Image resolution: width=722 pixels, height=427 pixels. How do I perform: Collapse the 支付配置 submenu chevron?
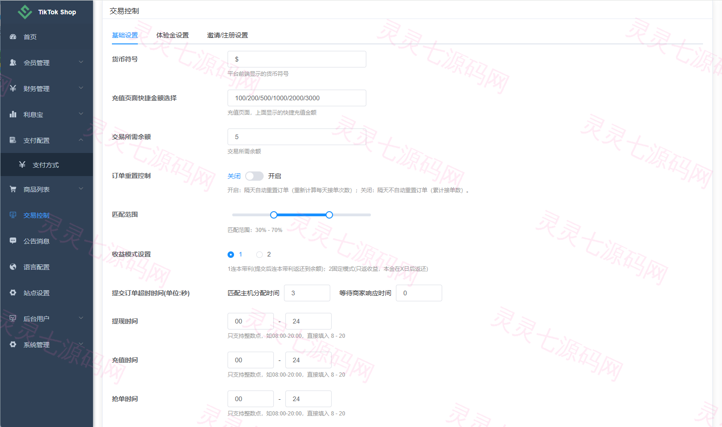coord(81,140)
